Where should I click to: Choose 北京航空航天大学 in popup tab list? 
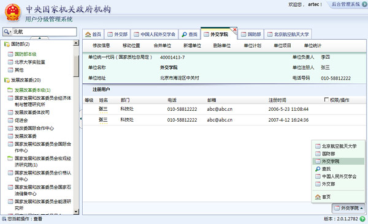tap(339, 146)
